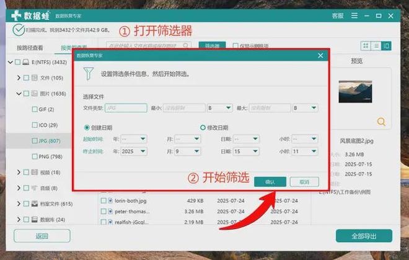The width and height of the screenshot is (409, 260).
Task: Click the drive icon beside E:(NTFS)
Action: [x=25, y=62]
